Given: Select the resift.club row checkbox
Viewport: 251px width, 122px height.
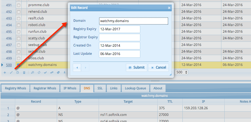Looking at the screenshot, I should [19, 19].
